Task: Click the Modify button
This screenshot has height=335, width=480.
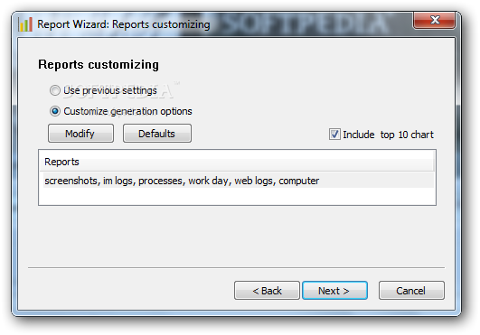Action: click(x=80, y=134)
